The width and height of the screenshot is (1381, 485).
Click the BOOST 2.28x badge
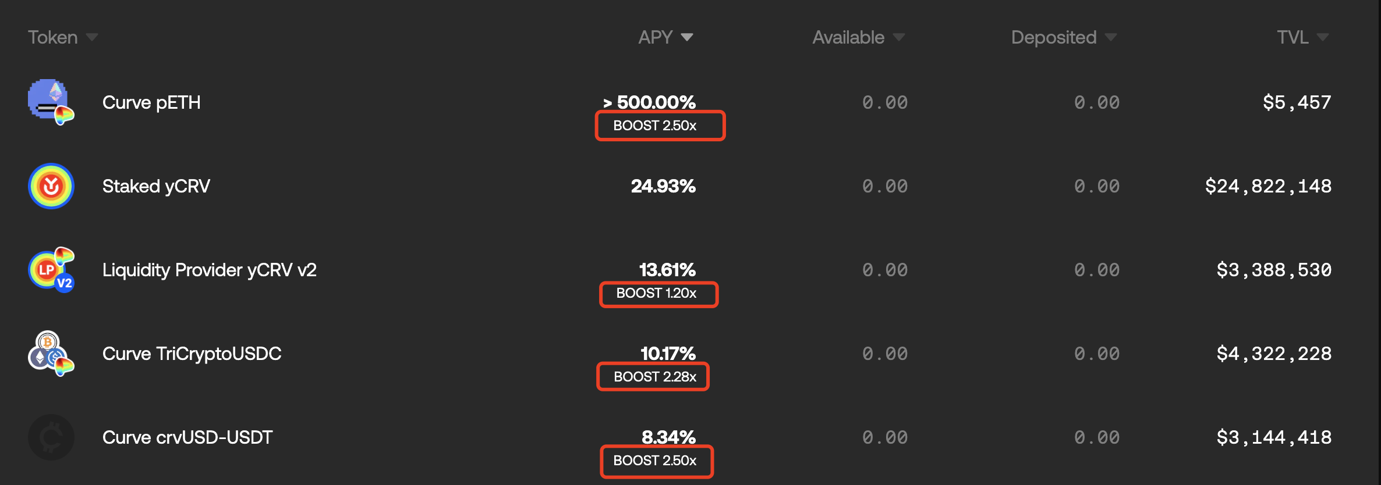tap(655, 377)
